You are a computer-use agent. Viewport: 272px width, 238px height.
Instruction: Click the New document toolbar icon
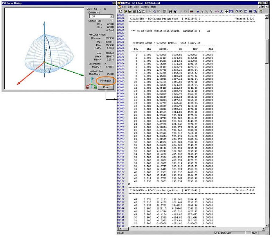(x=121, y=11)
